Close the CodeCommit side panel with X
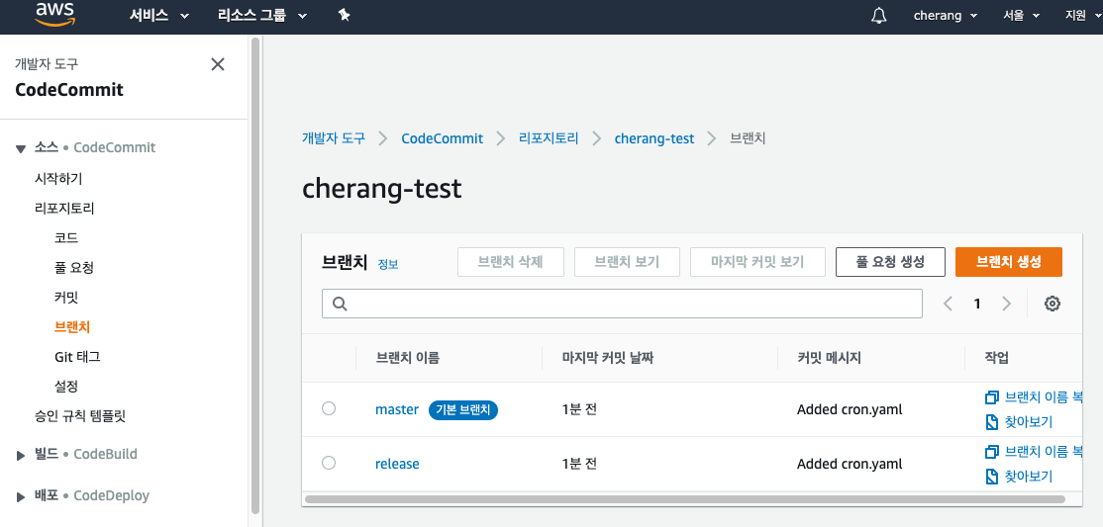Image resolution: width=1103 pixels, height=527 pixels. pos(218,64)
